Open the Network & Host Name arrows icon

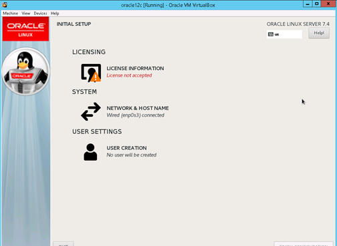[91, 111]
